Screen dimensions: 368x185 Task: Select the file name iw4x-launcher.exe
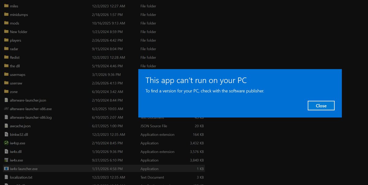[24, 169]
